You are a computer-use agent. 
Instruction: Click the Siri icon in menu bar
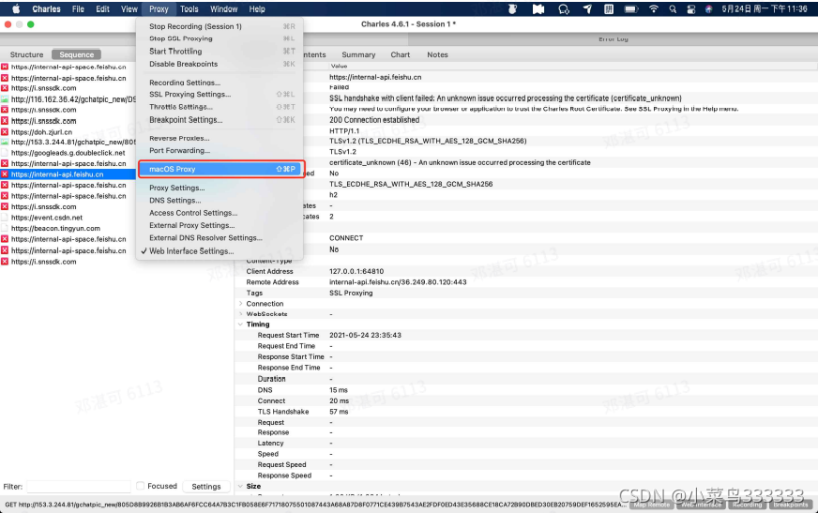tap(708, 8)
